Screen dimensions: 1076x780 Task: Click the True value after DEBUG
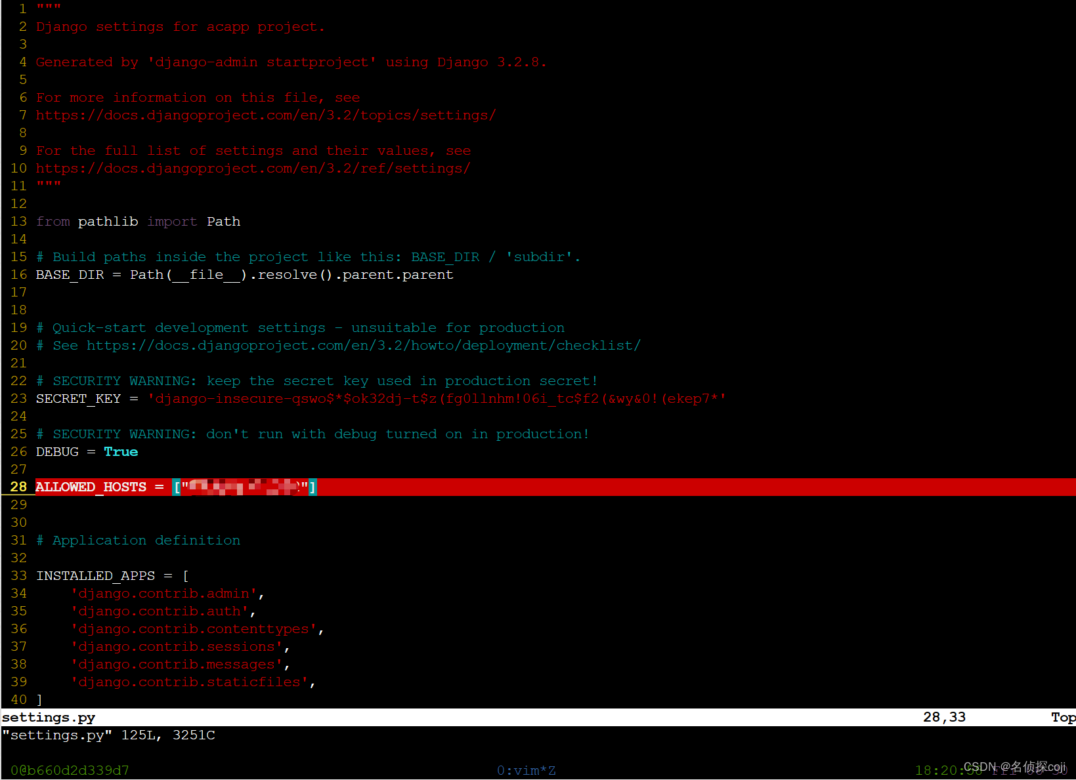point(121,451)
